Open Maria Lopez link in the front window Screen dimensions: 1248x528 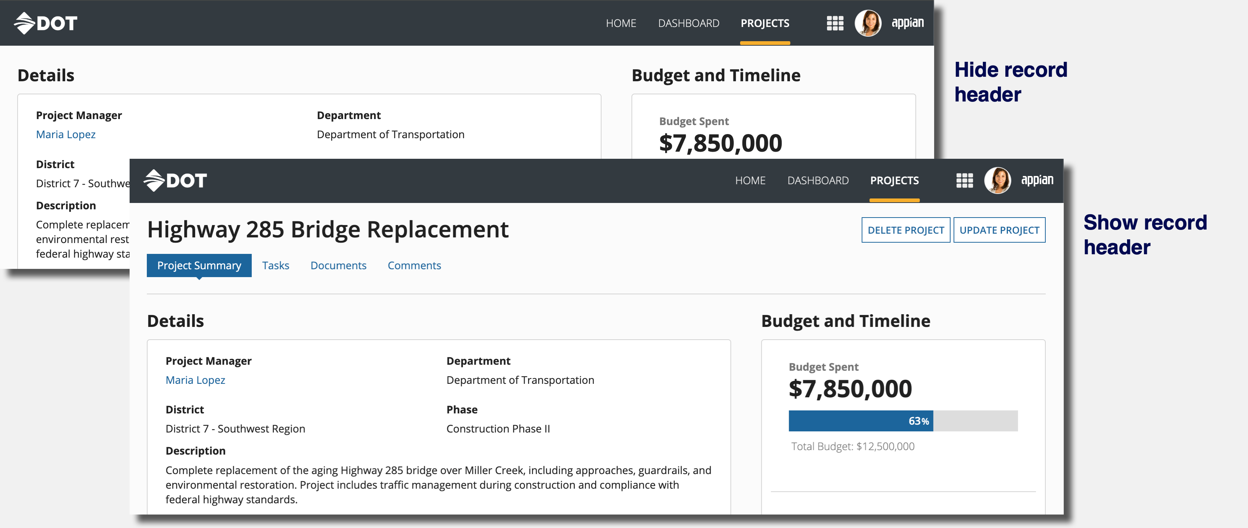click(195, 380)
